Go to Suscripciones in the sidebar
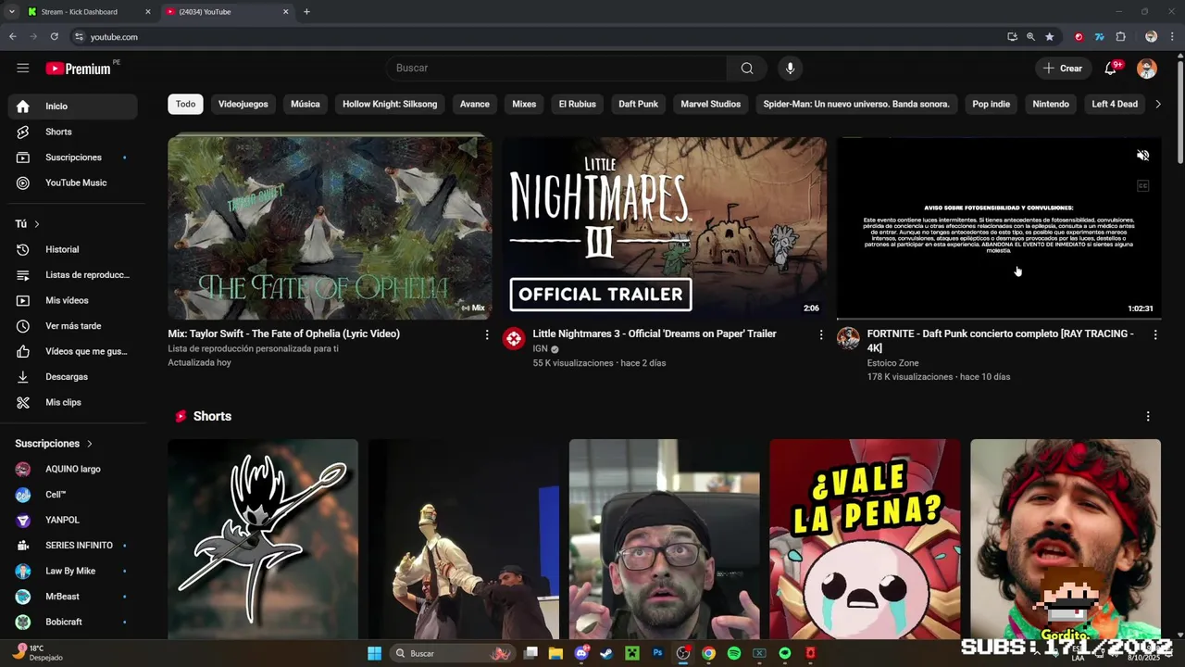The image size is (1185, 667). coord(73,157)
